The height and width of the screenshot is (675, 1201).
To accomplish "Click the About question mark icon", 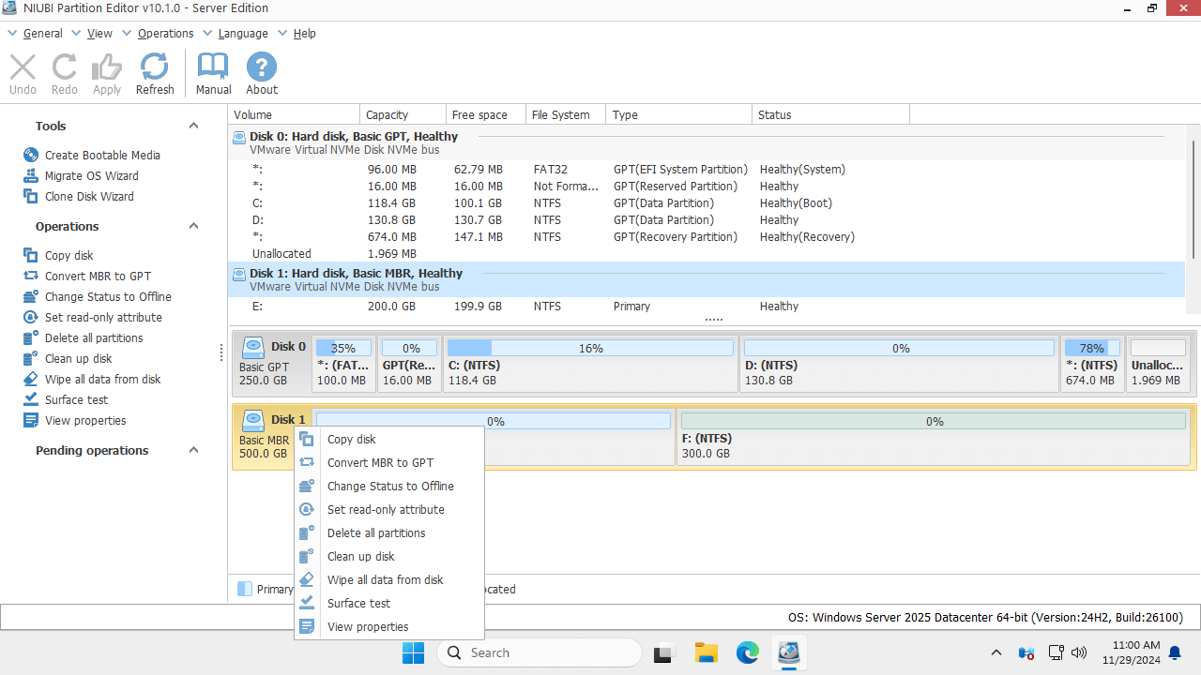I will point(262,74).
